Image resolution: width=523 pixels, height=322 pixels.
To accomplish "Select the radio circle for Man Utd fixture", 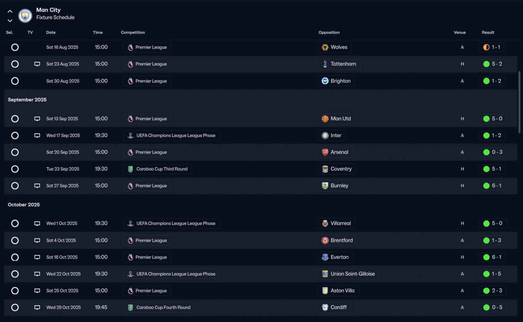I will 15,119.
